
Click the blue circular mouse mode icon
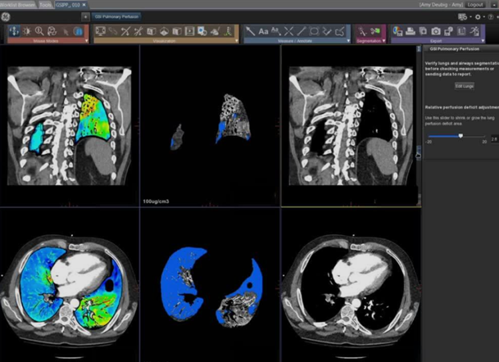click(78, 31)
